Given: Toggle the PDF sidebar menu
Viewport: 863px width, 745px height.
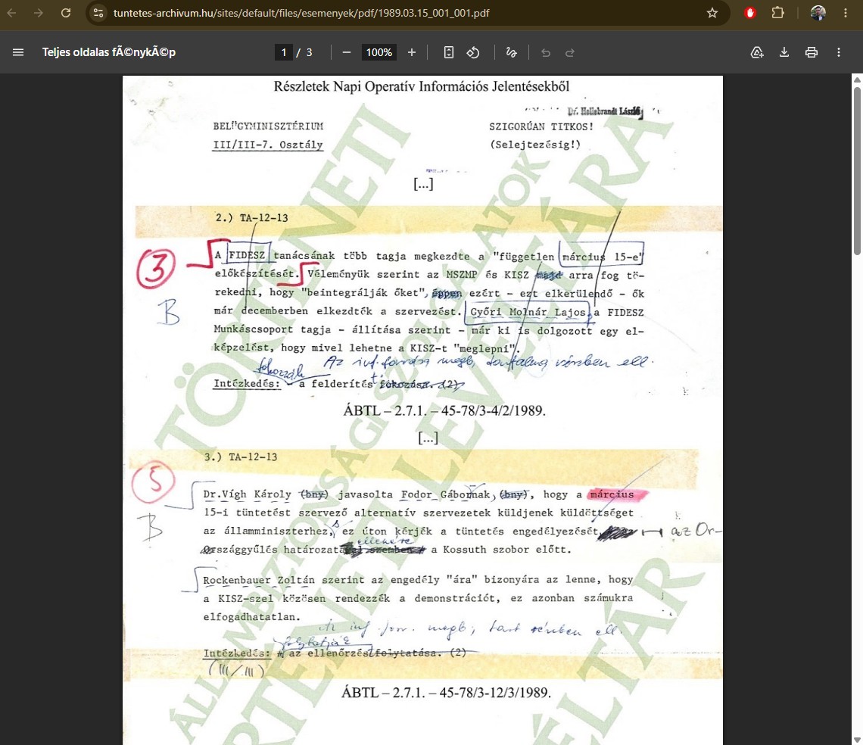Looking at the screenshot, I should 18,52.
